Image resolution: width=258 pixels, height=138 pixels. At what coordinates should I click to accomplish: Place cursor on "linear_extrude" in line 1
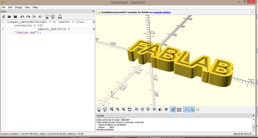coord(20,22)
